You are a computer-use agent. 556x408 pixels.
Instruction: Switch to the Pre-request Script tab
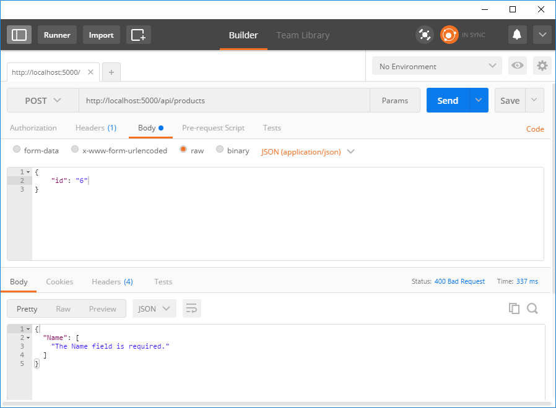coord(213,128)
